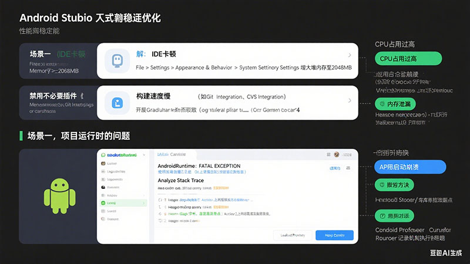Viewport: 470px width, 264px height.
Task: Click the green 内存泄漏 pill button
Action: click(395, 104)
